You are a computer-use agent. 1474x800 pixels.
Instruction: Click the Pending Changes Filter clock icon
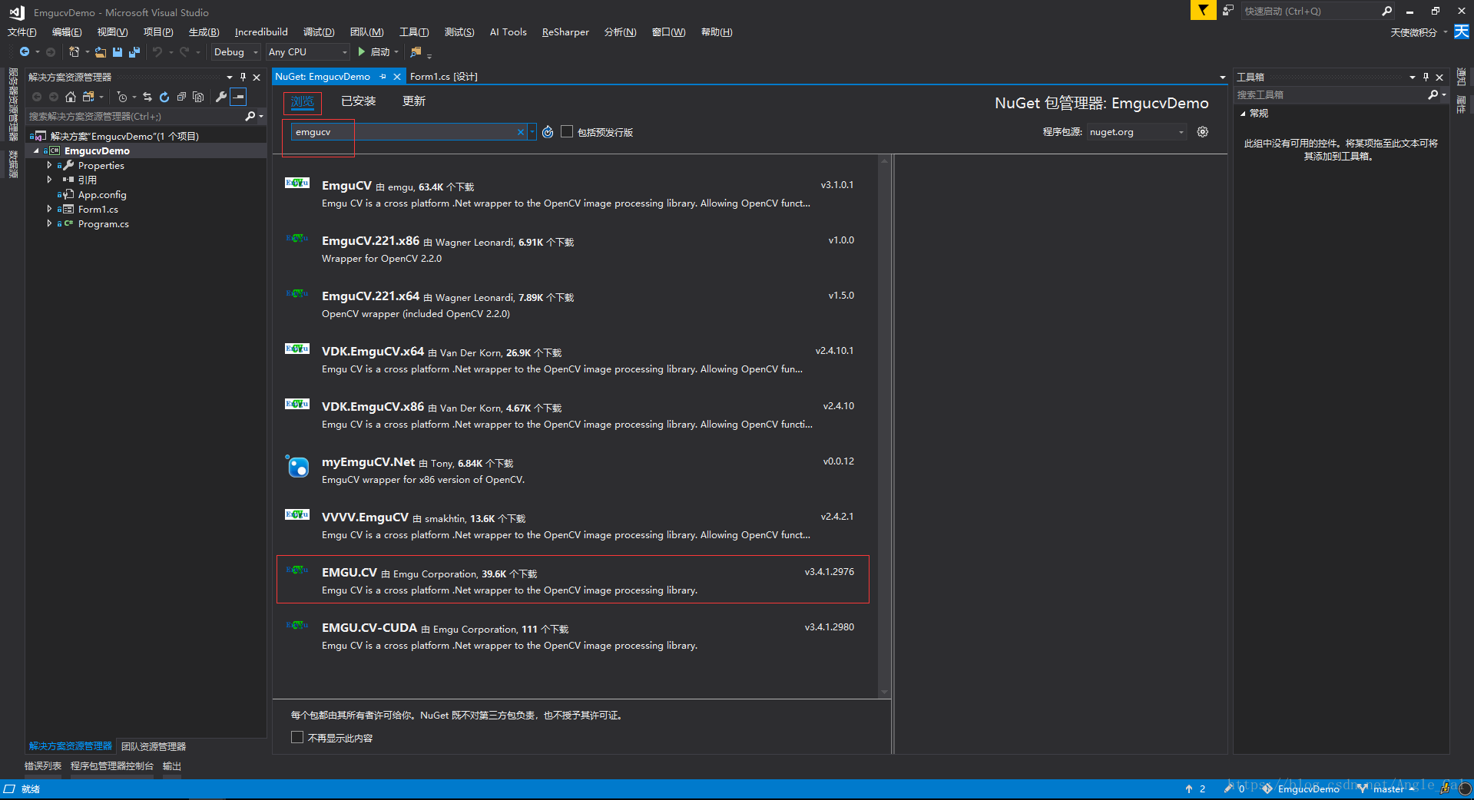point(121,97)
